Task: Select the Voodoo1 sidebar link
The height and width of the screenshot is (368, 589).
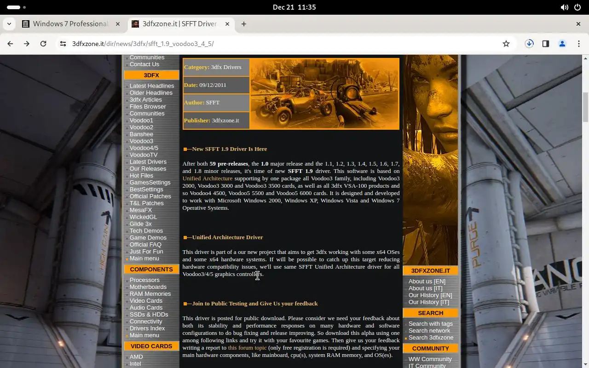Action: pyautogui.click(x=141, y=121)
